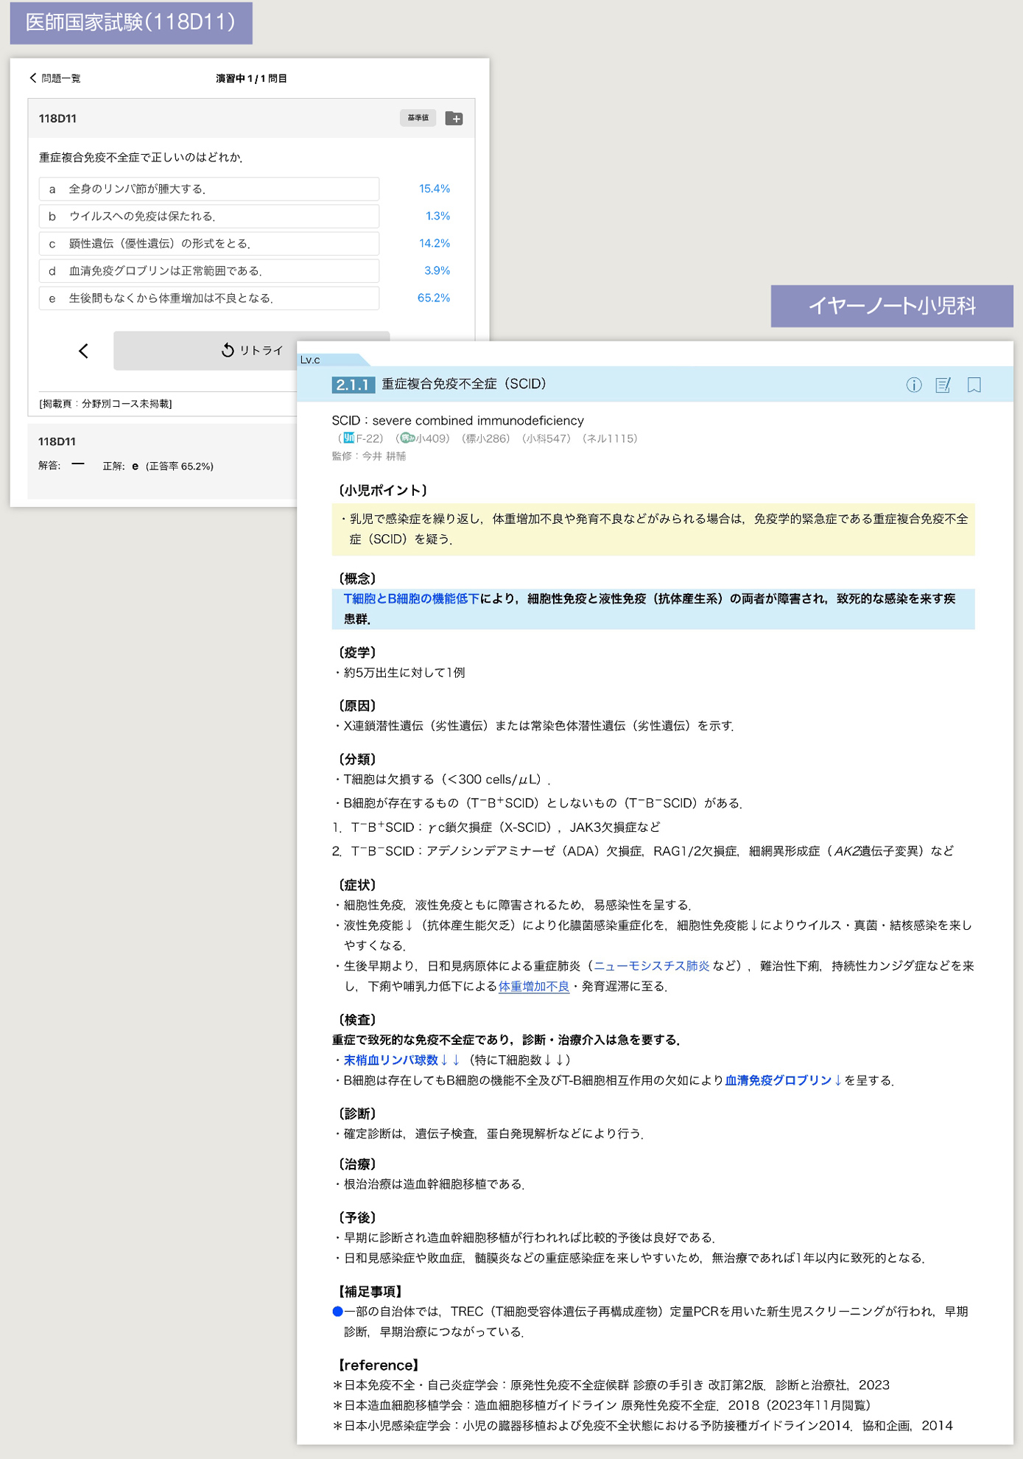Click the 15.4% answer rate for option a

435,189
